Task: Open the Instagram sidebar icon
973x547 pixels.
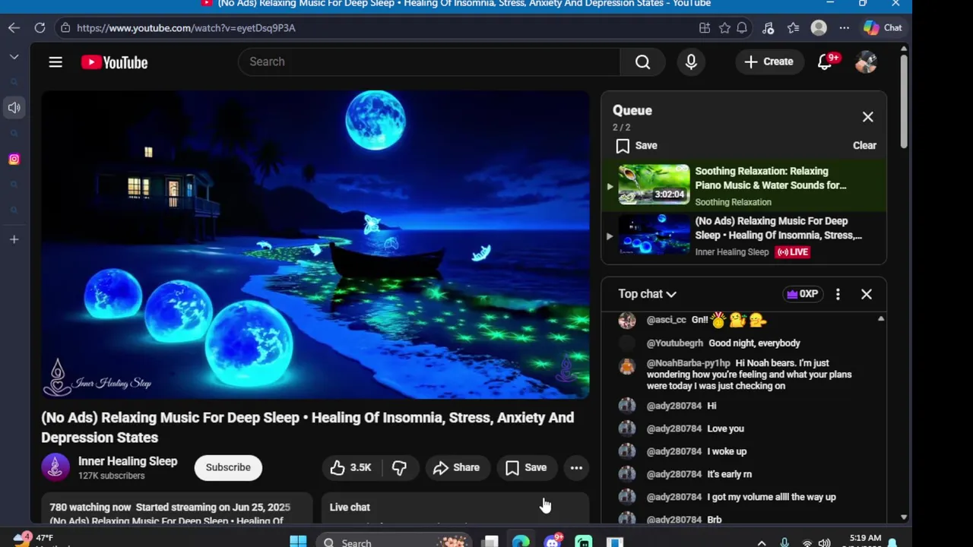Action: tap(14, 160)
